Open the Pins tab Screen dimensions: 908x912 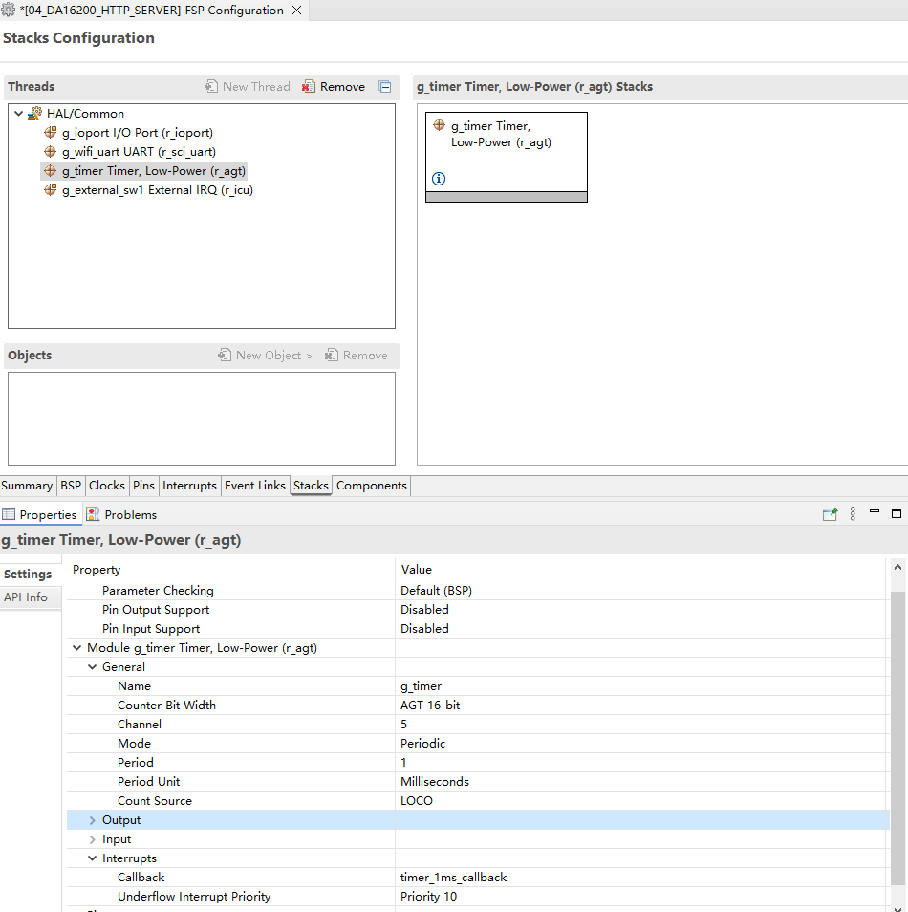point(143,486)
